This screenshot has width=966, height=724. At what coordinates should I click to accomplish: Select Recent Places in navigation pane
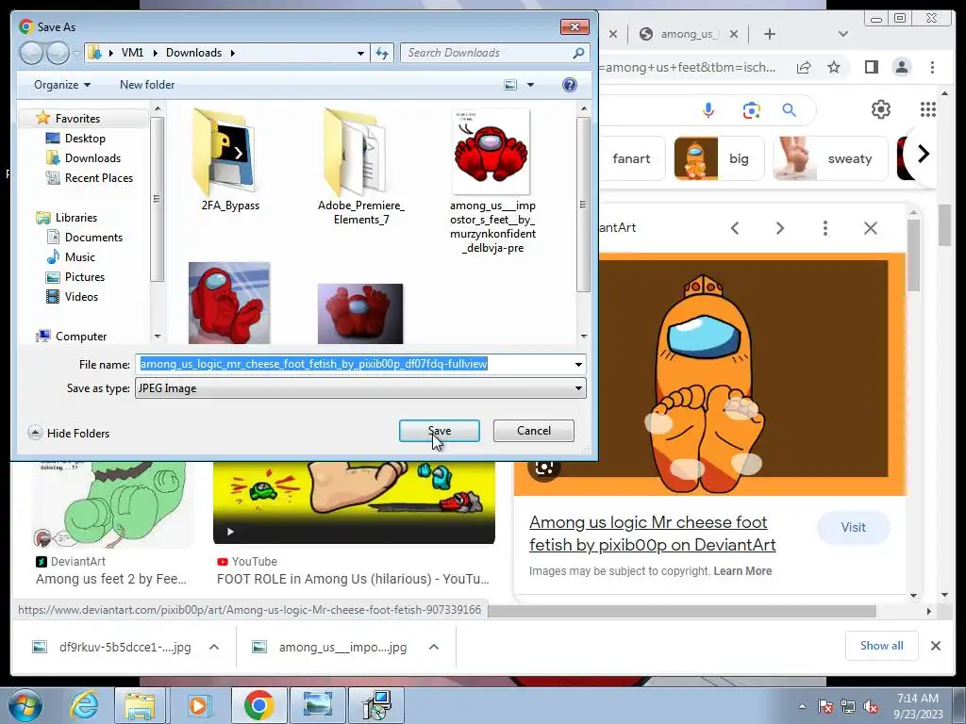[98, 178]
